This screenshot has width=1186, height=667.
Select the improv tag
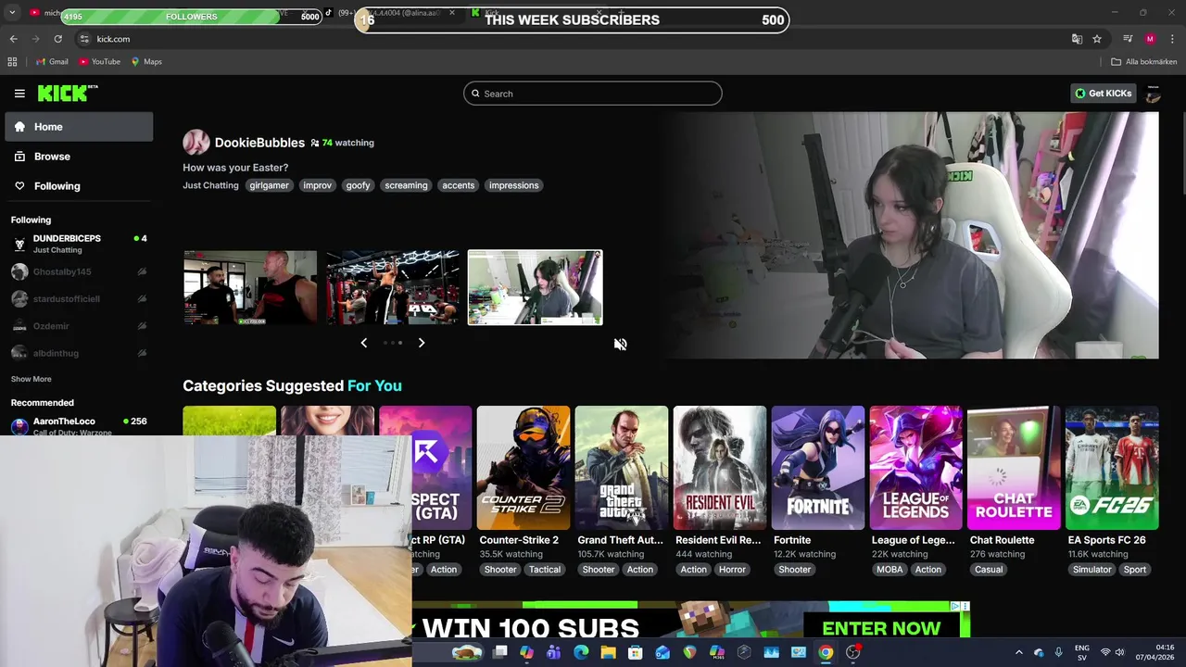point(317,185)
